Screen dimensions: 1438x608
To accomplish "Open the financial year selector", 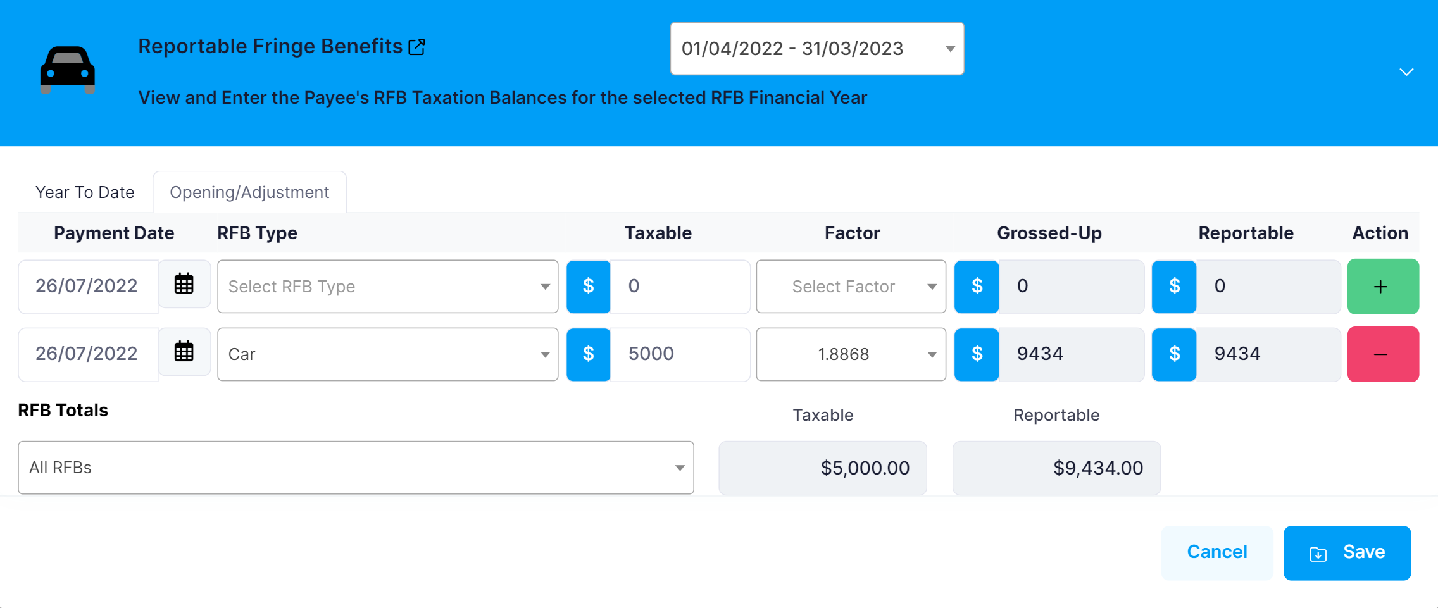I will (x=816, y=48).
